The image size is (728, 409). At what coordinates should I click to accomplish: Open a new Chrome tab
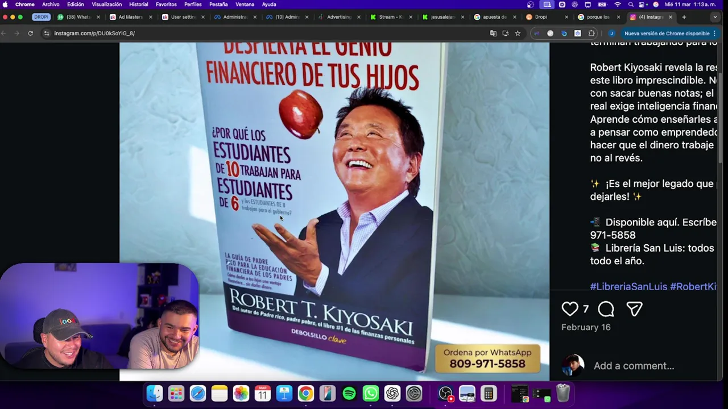684,17
